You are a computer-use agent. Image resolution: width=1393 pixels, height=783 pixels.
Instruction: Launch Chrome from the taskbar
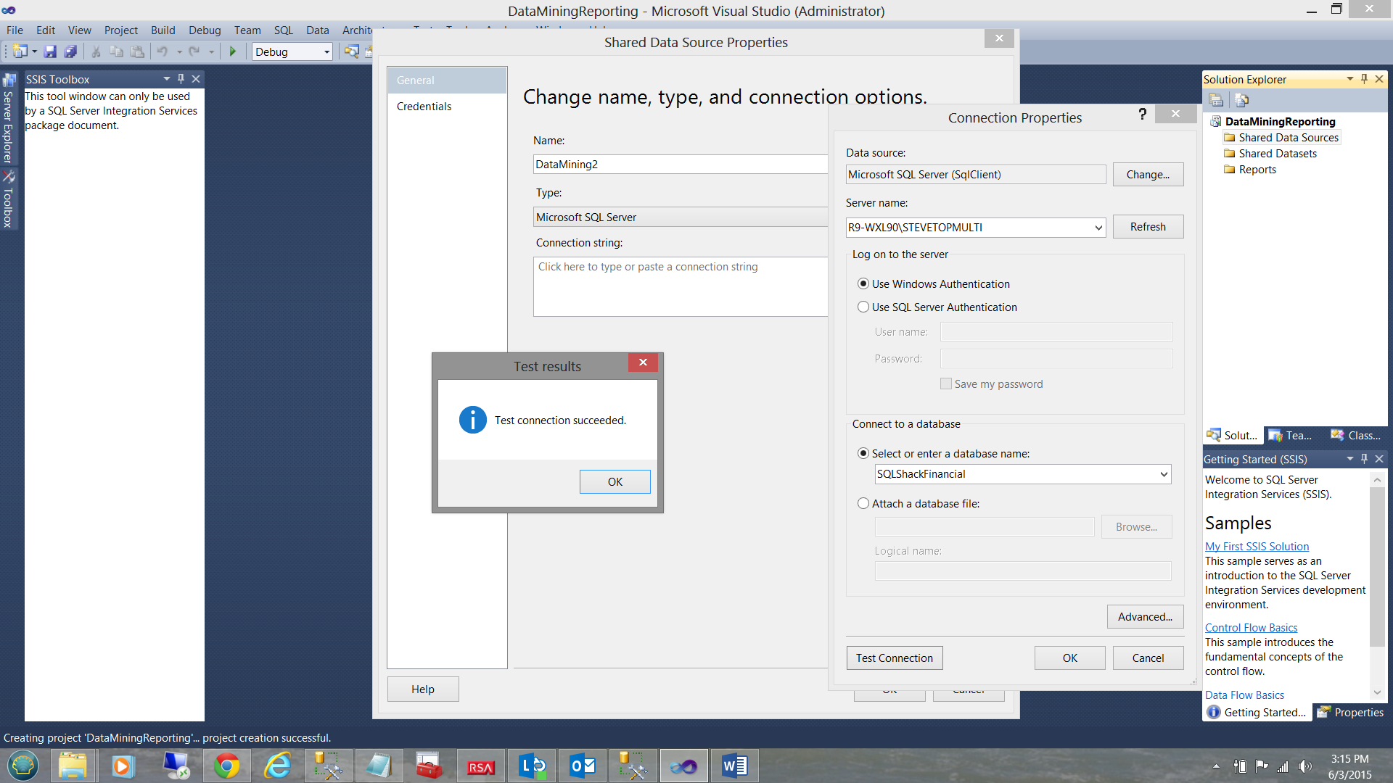tap(226, 766)
